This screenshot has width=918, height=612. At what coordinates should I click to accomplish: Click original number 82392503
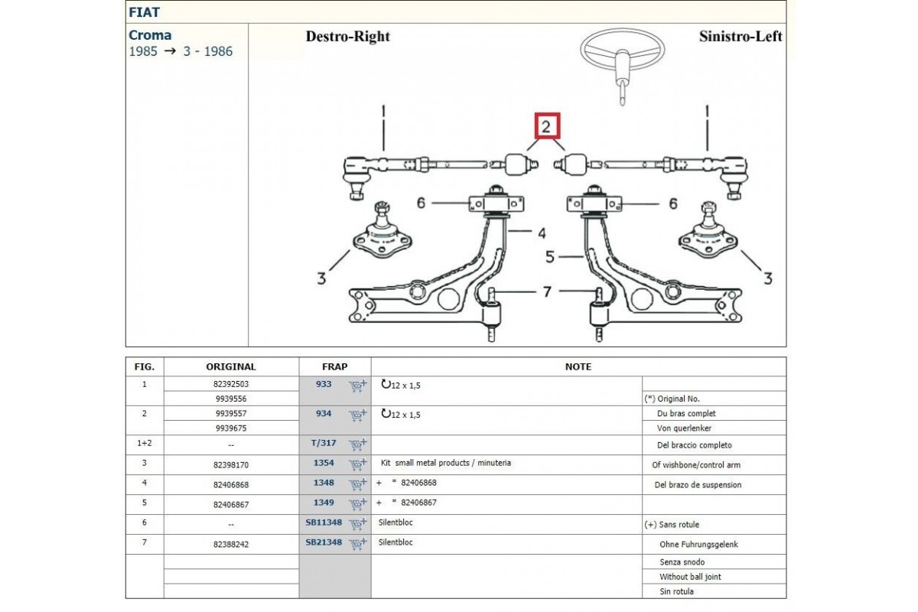[x=231, y=385]
